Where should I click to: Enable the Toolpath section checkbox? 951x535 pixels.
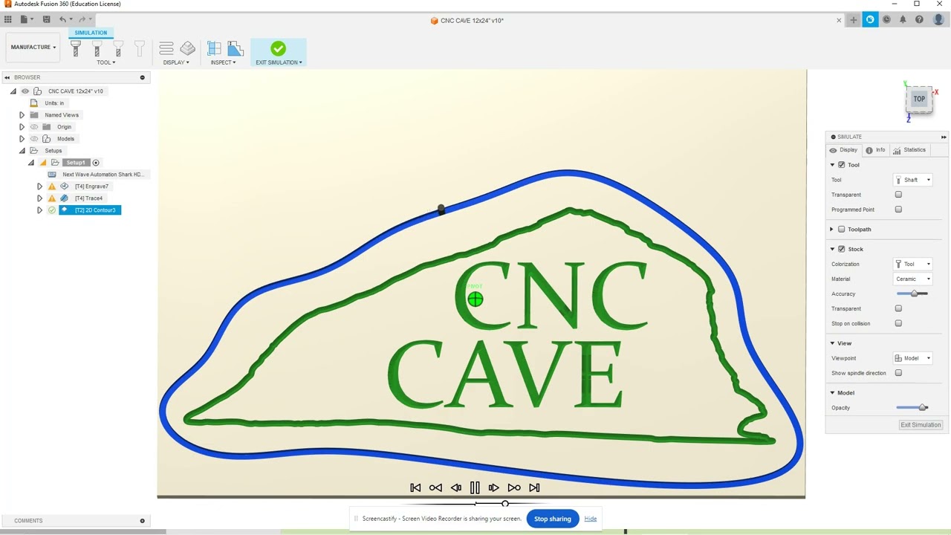(x=841, y=229)
